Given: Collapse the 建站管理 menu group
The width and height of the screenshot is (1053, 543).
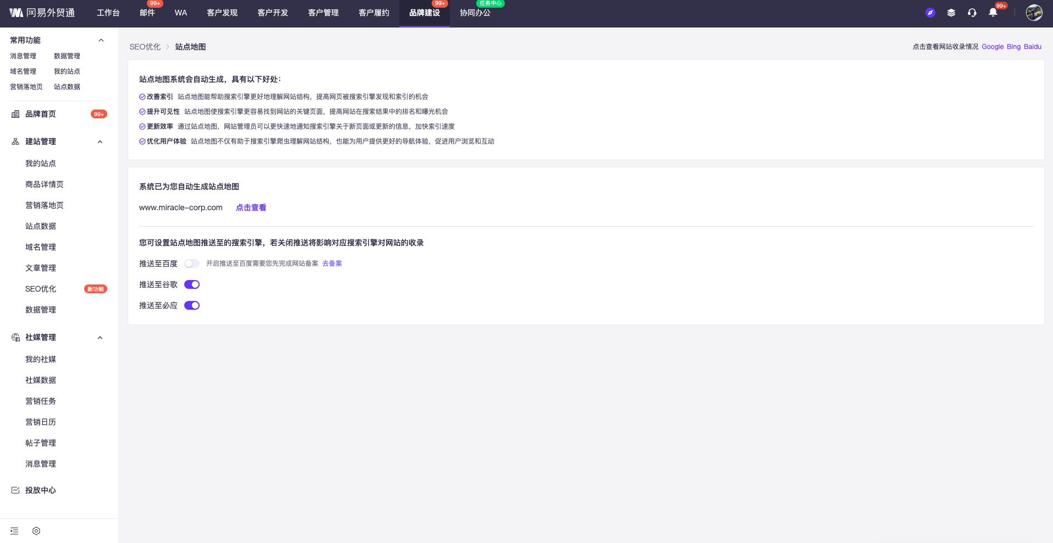Looking at the screenshot, I should pyautogui.click(x=100, y=141).
